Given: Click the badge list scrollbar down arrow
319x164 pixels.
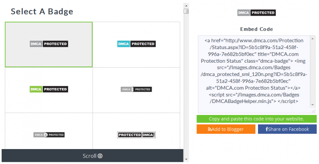Looking at the screenshot, I should click(186, 159).
